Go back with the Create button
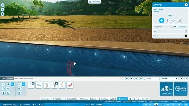 [10, 79]
